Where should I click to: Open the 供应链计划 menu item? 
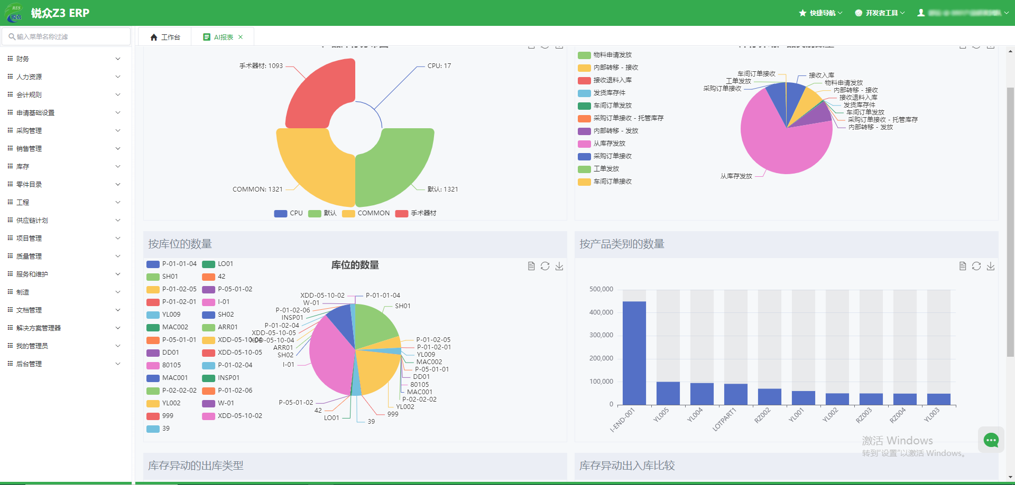(x=66, y=220)
